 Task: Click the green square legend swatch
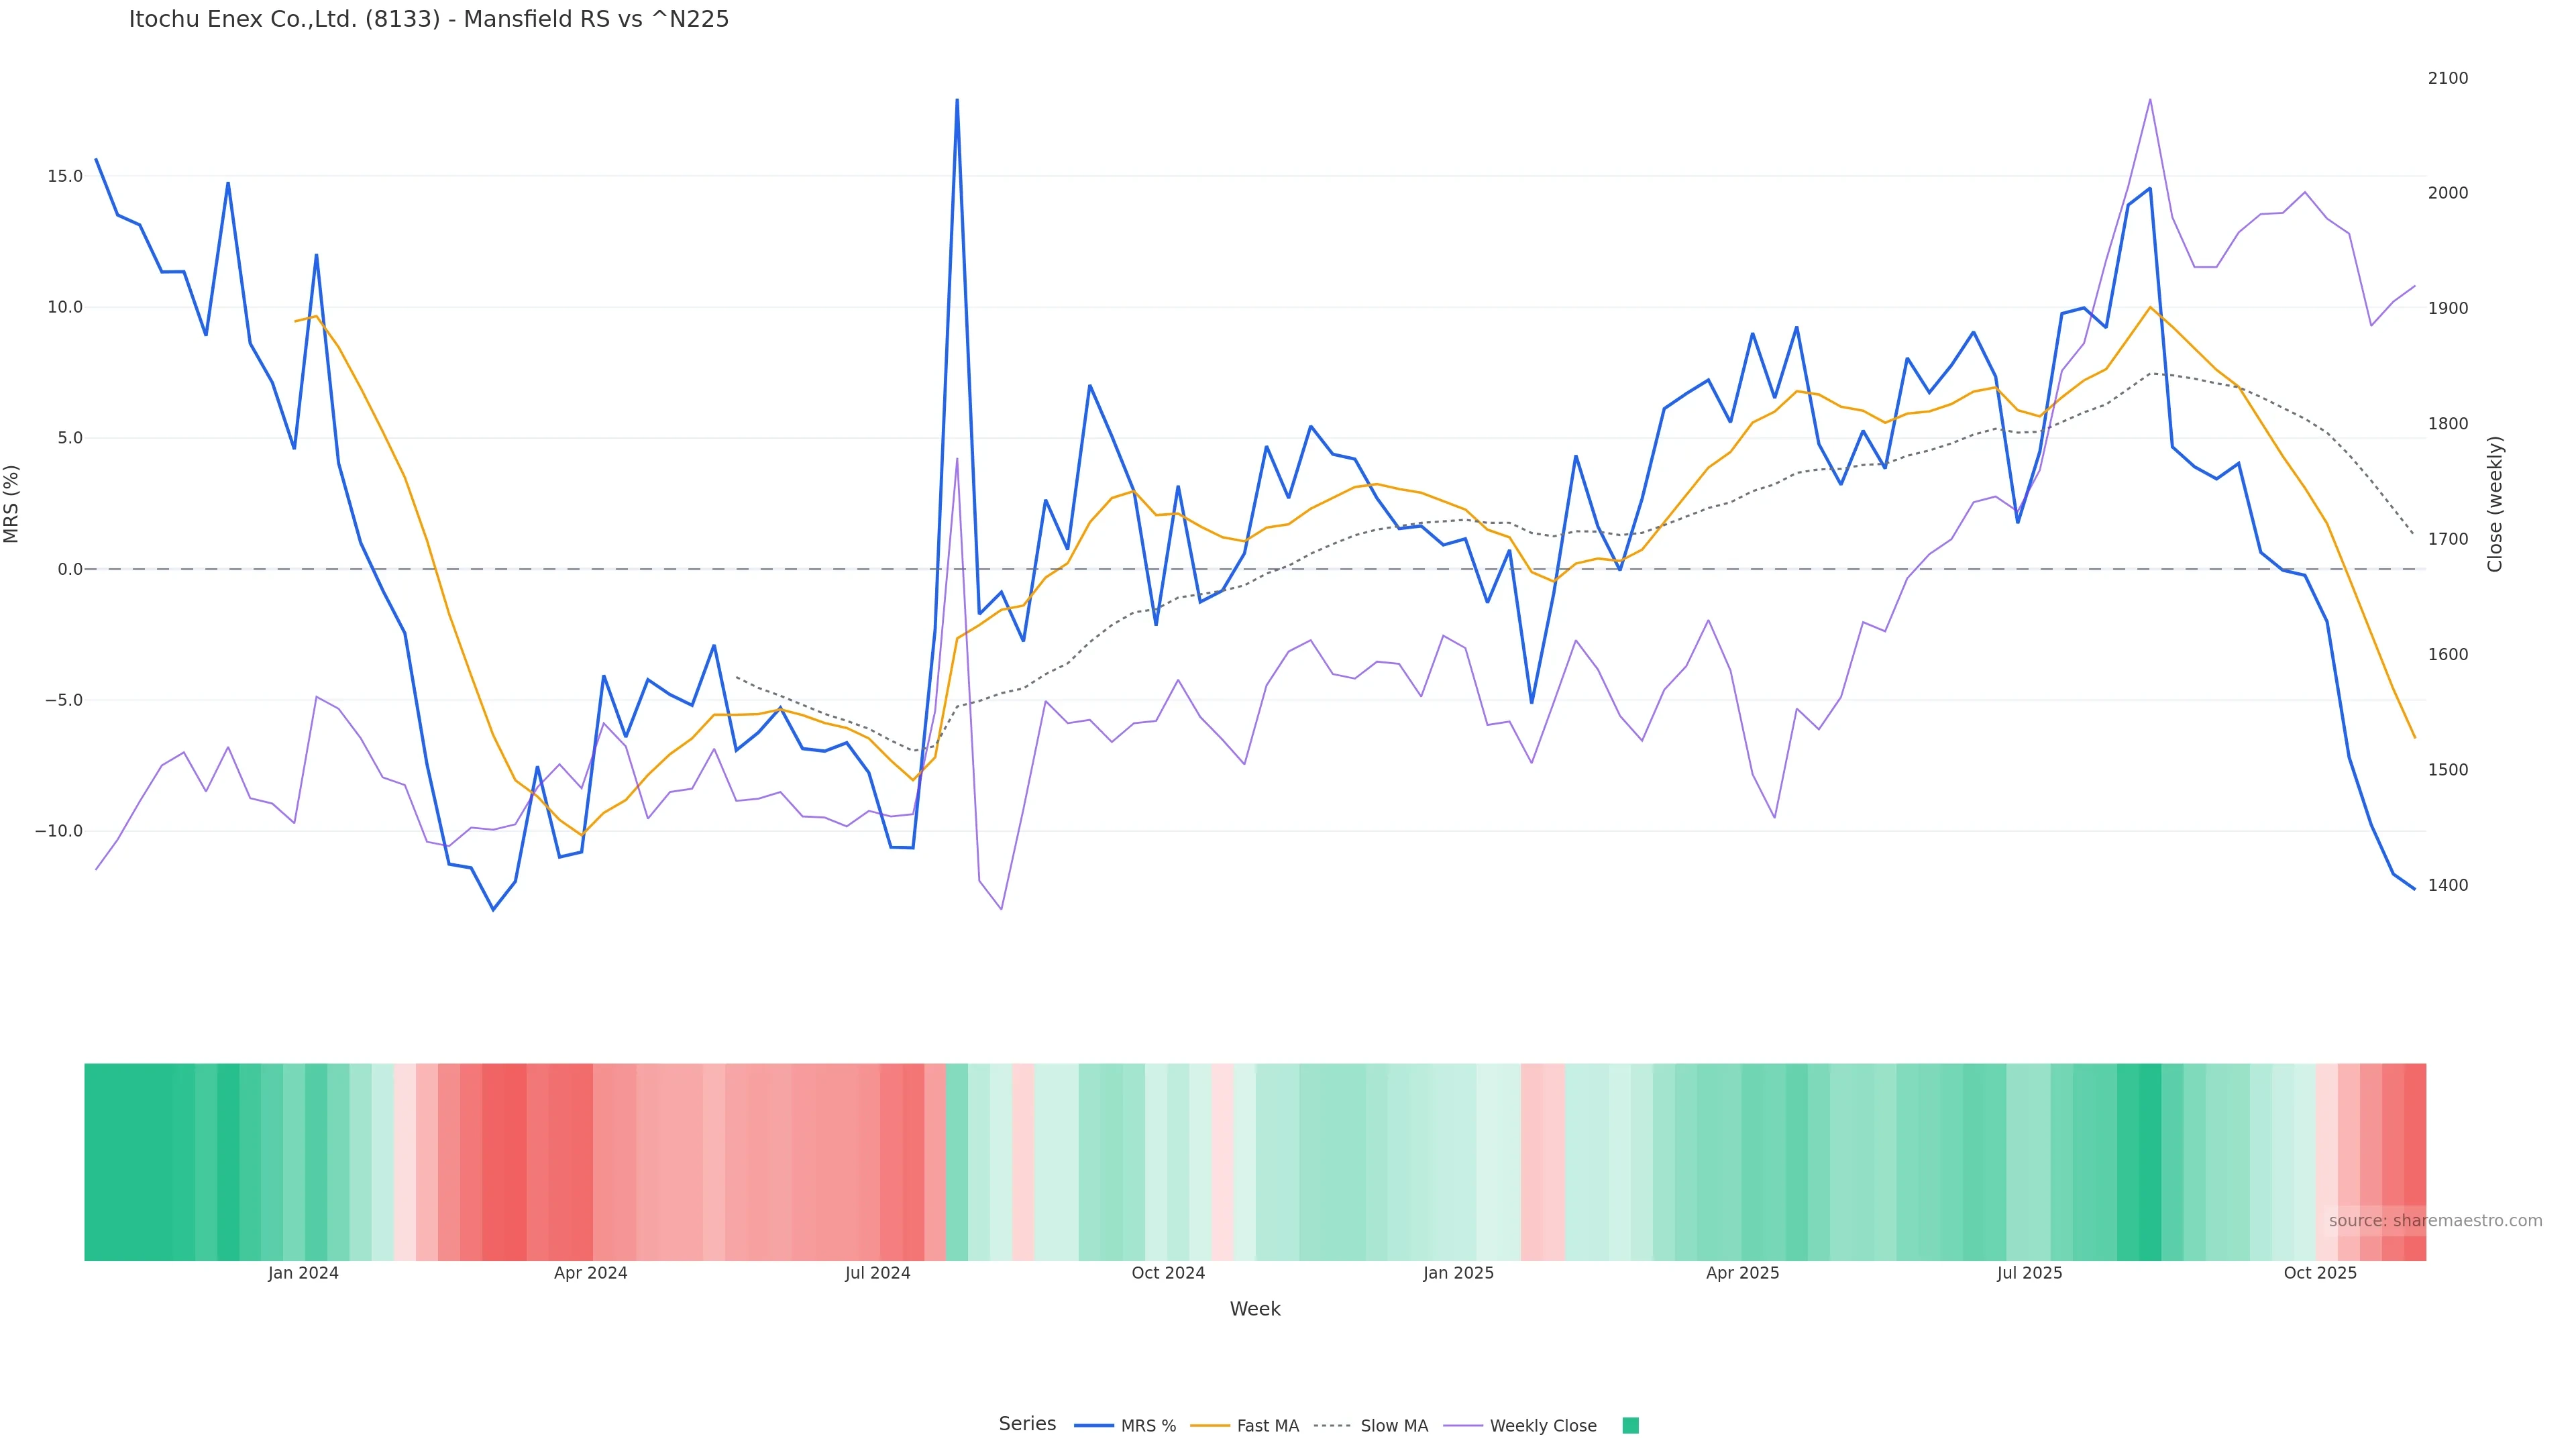(1630, 1426)
